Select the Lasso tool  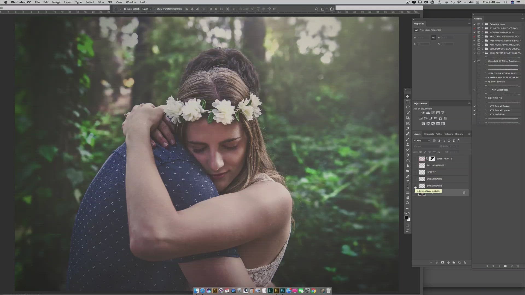pyautogui.click(x=408, y=107)
